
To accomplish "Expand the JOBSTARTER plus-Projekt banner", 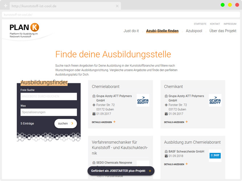I will tap(150, 171).
